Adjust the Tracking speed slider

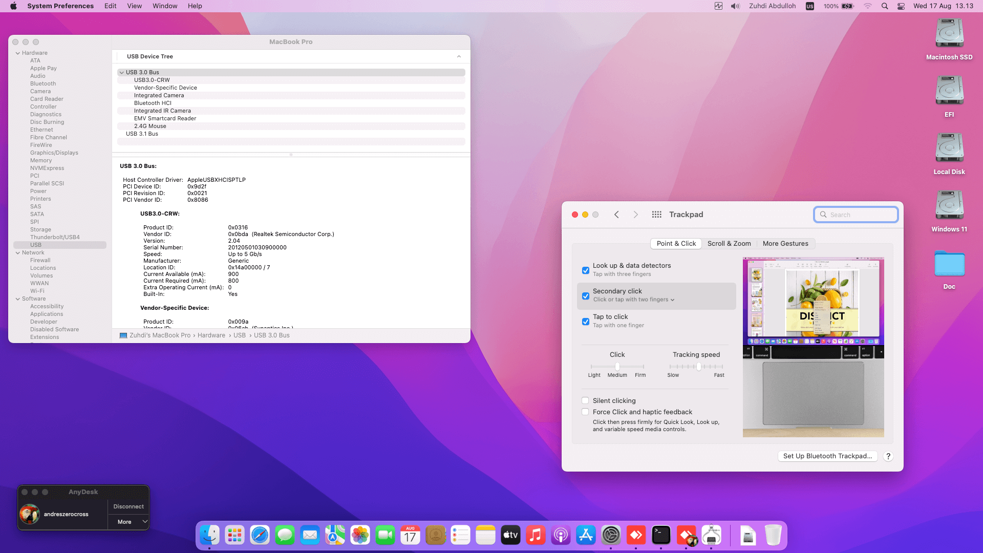699,367
